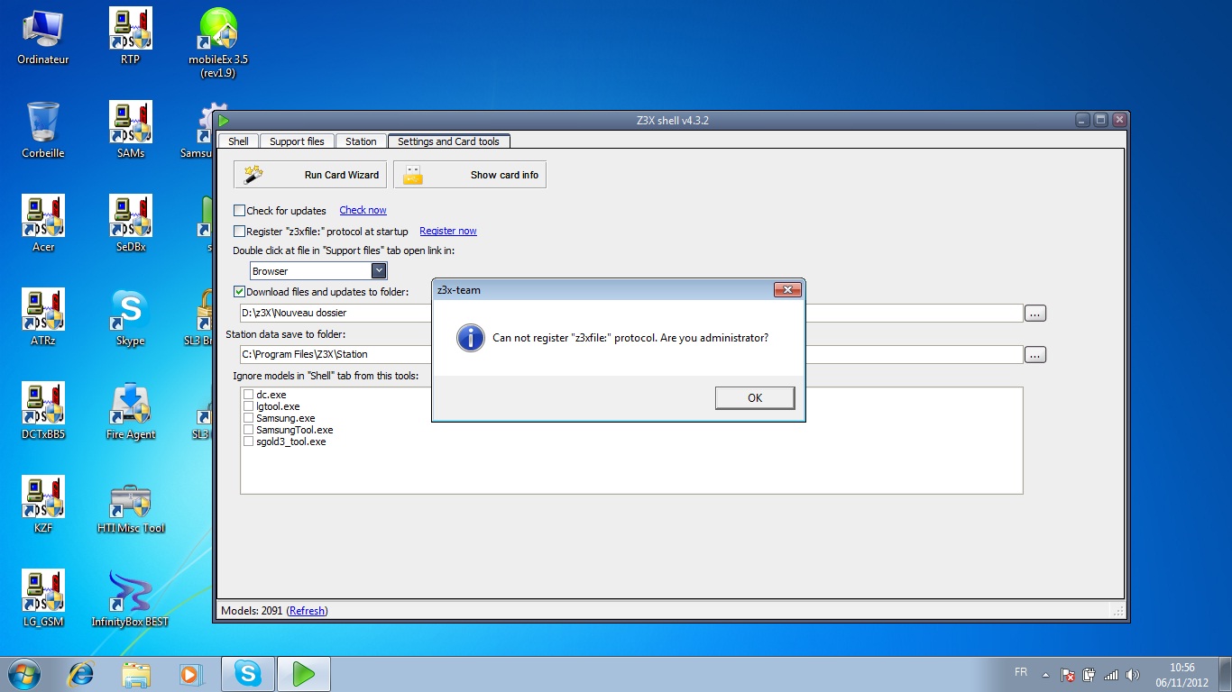Tick the lgtool.exe ignore checkbox

[x=248, y=406]
